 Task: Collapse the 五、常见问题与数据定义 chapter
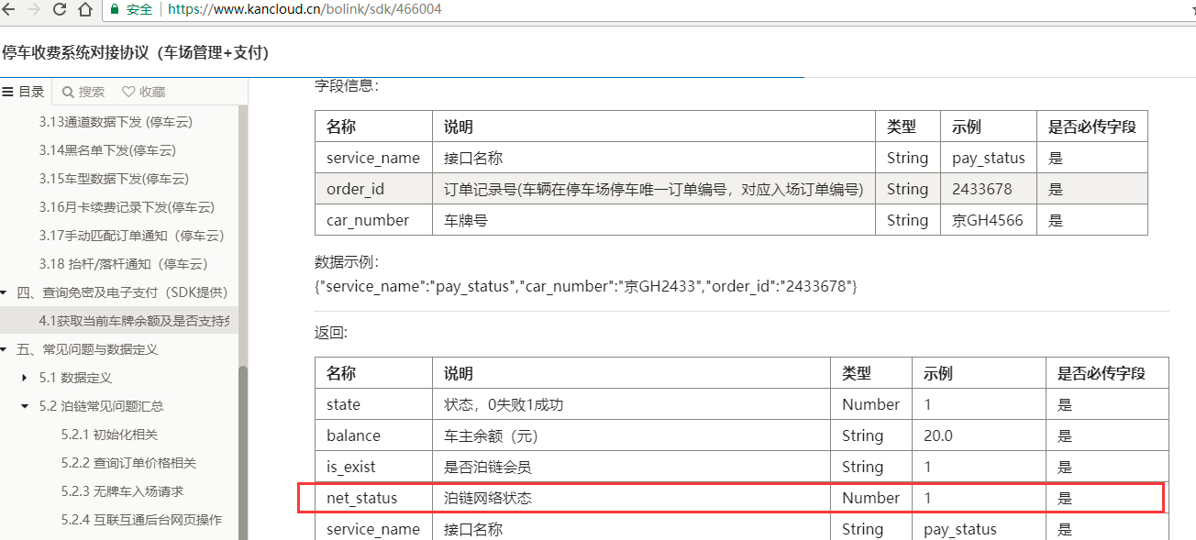coord(6,349)
